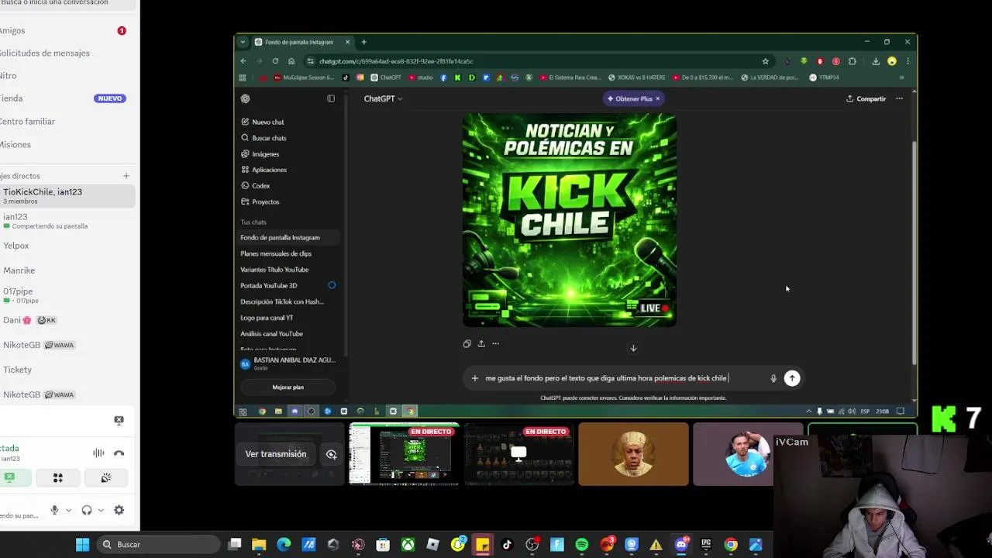Add a direct message with the plus icon
This screenshot has width=992, height=558.
point(126,176)
